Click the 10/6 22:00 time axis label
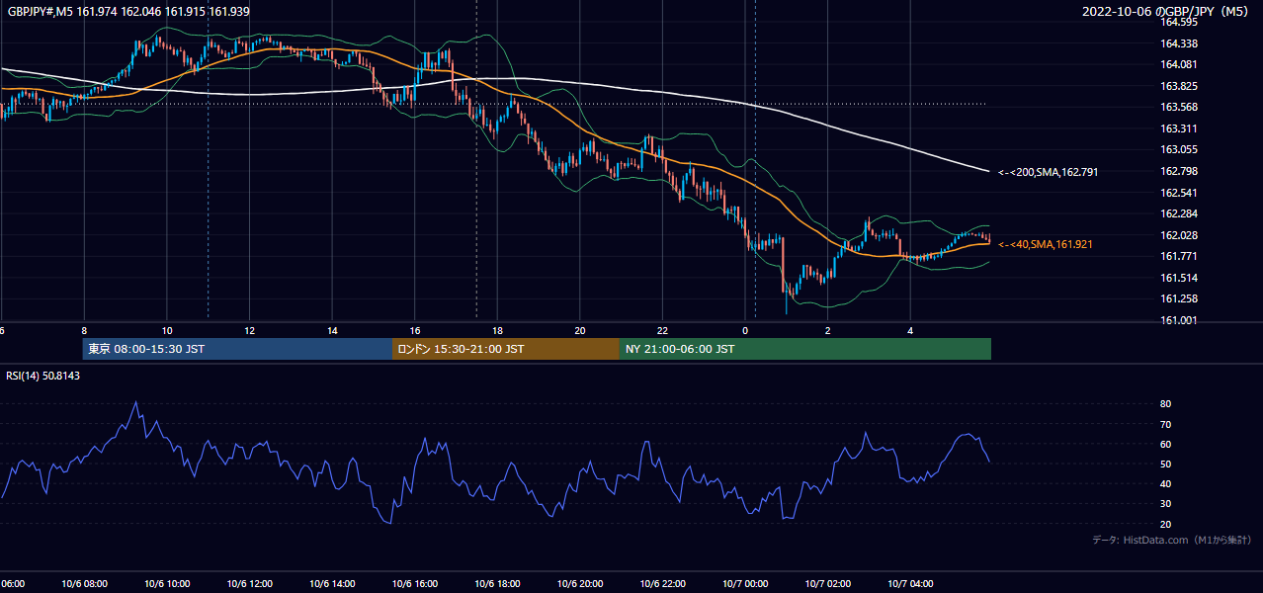Screen dimensions: 1263x593 click(x=662, y=584)
